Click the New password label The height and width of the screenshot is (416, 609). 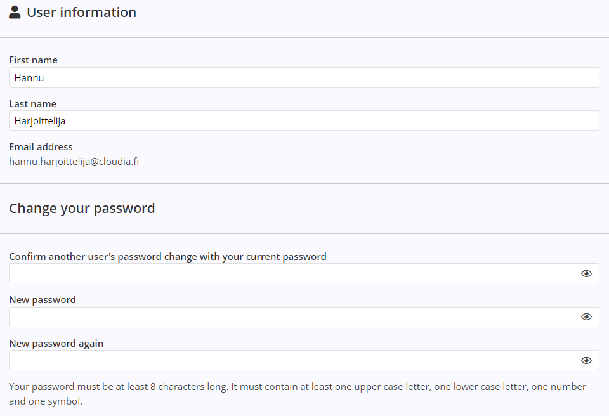click(43, 300)
